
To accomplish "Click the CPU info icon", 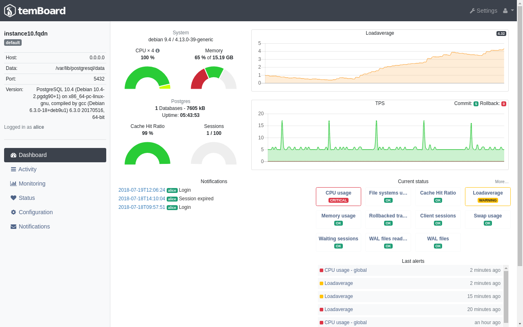I will point(158,51).
